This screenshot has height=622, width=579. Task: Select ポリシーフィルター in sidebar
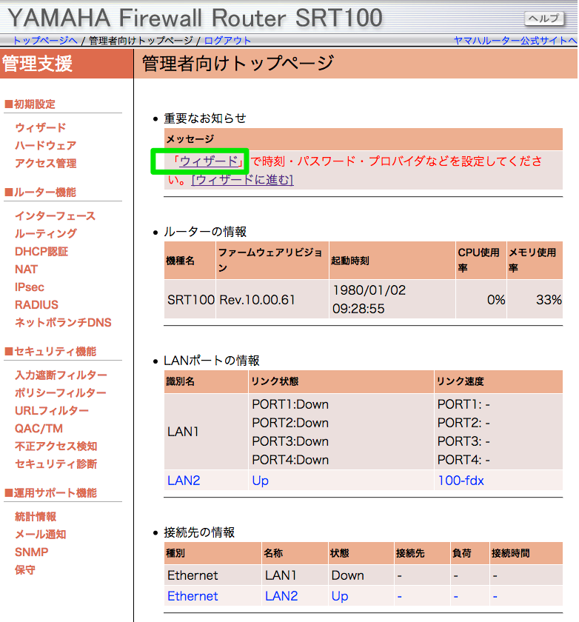61,393
